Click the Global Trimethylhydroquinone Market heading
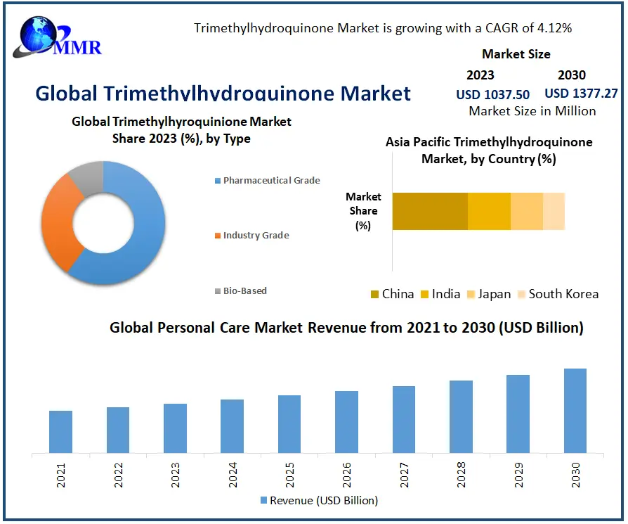Screen dimensions: 628x524 (223, 94)
